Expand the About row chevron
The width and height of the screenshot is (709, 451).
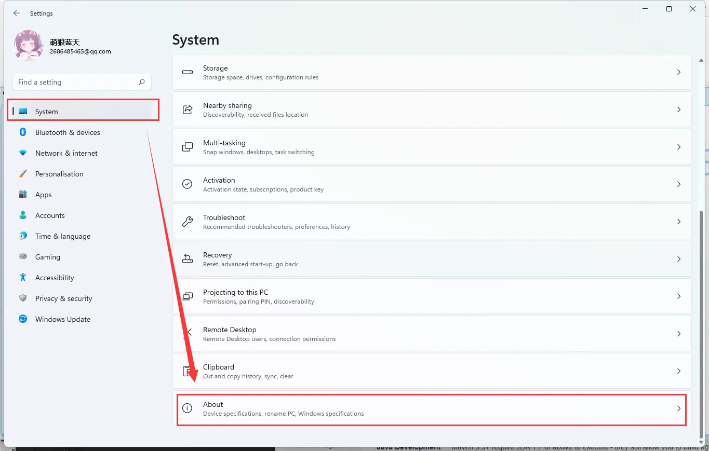tap(679, 408)
